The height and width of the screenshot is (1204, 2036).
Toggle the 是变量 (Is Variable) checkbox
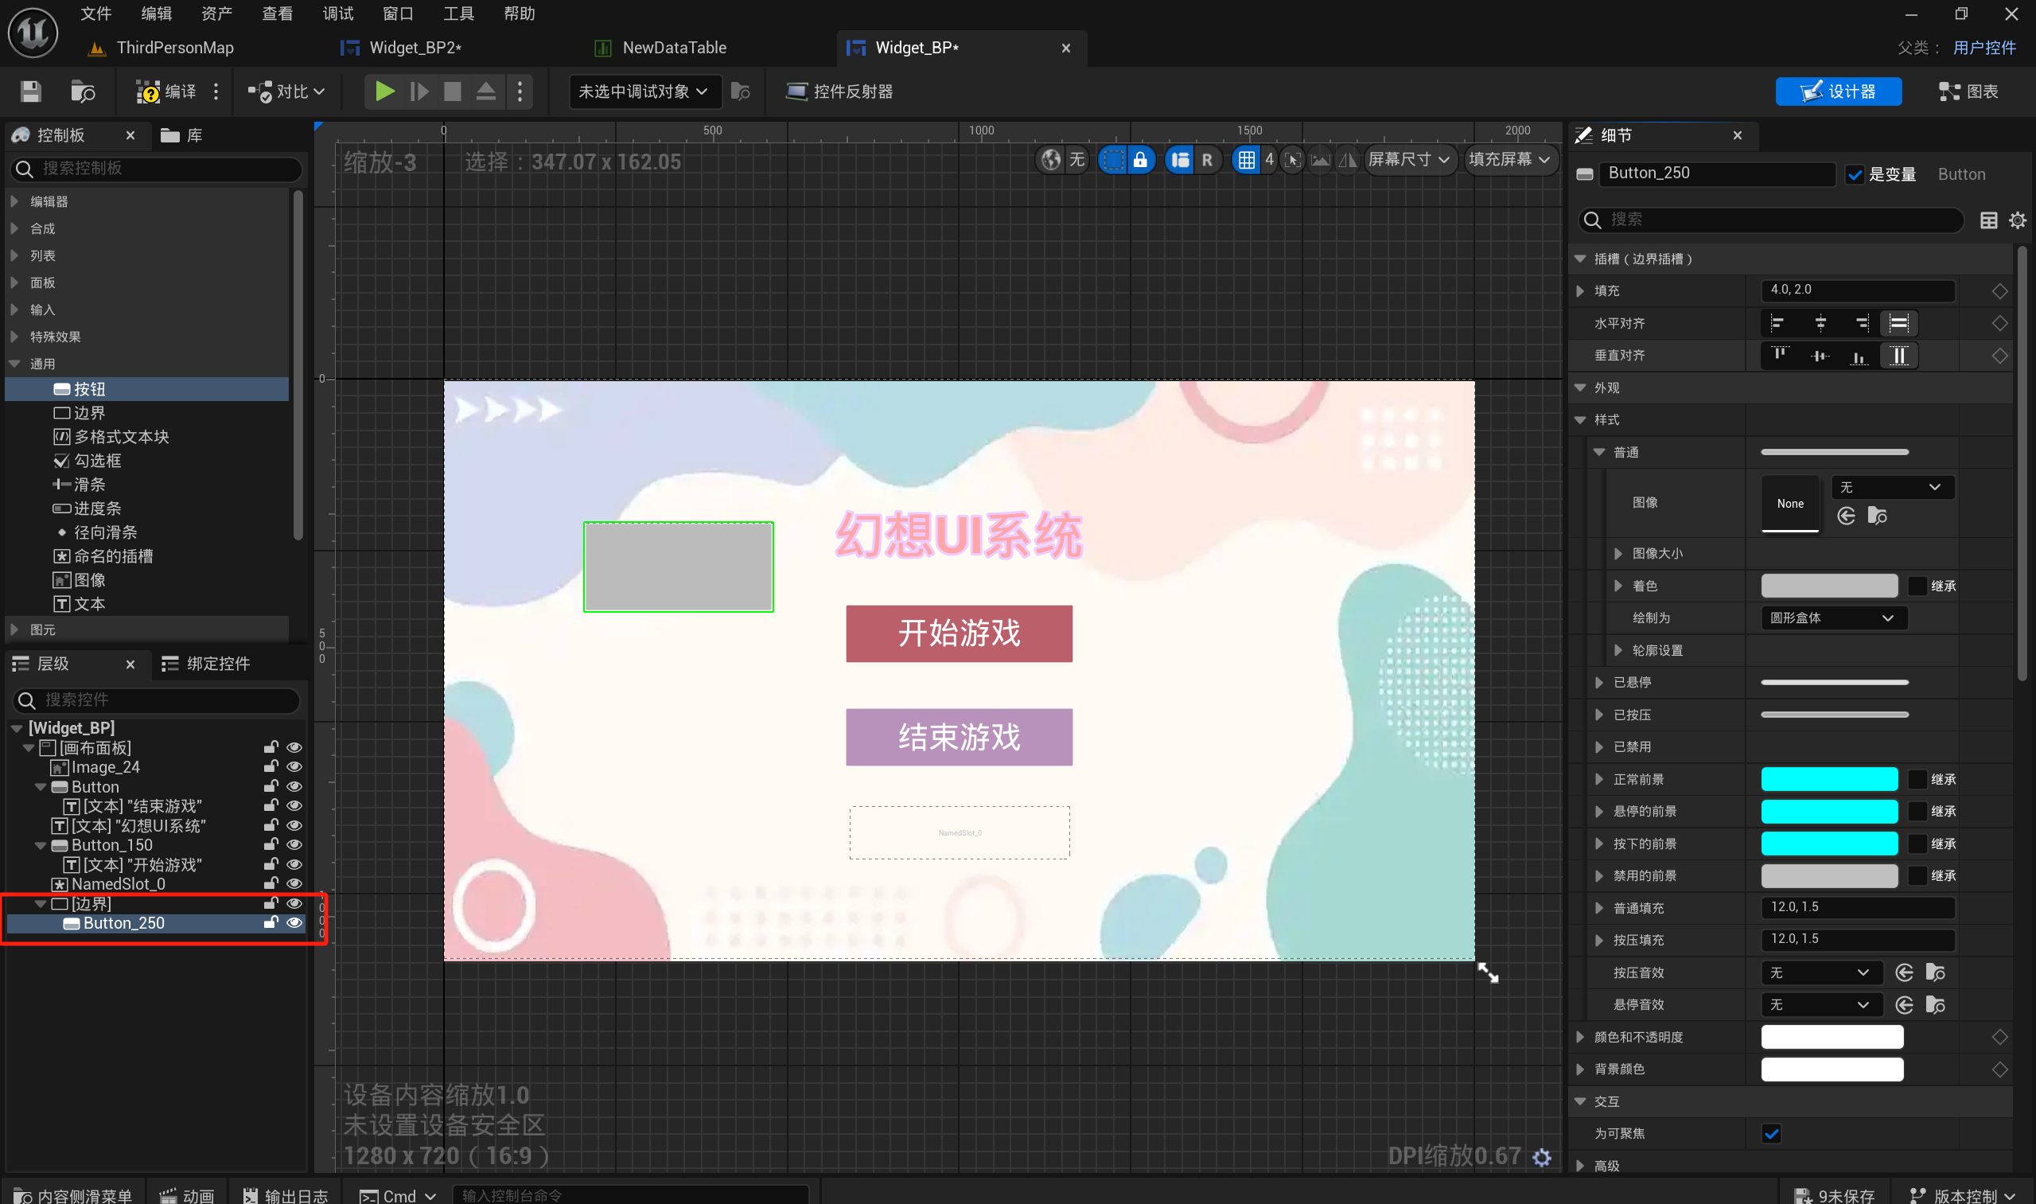[x=1855, y=174]
